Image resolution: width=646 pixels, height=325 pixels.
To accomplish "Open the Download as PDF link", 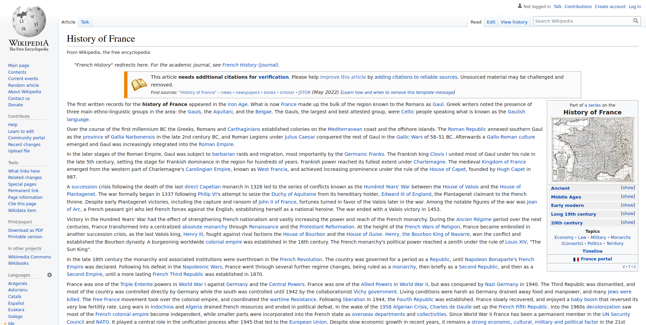I will (x=26, y=230).
